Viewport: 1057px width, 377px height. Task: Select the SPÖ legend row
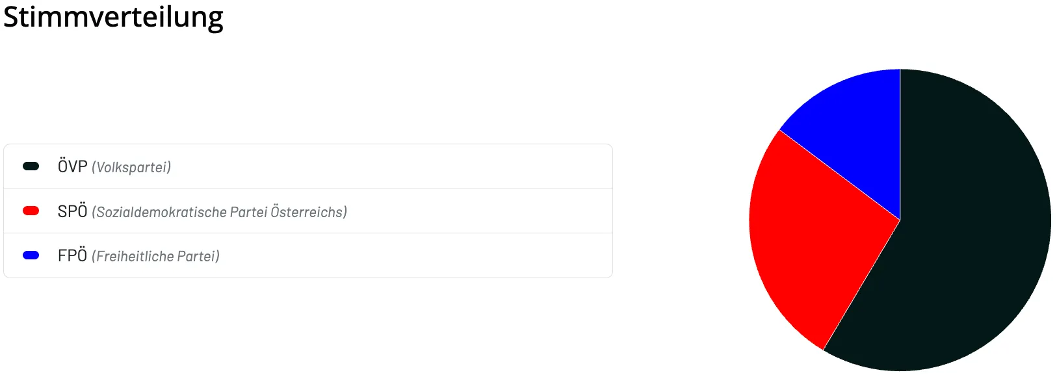[x=308, y=211]
